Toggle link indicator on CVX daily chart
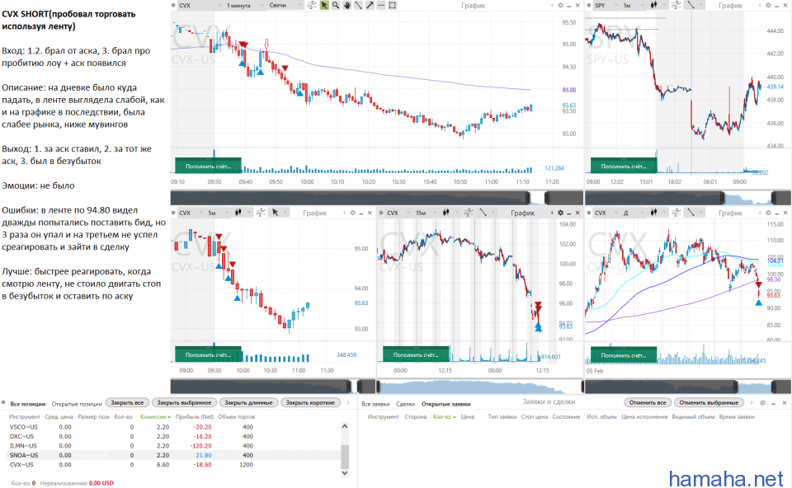 coord(589,213)
